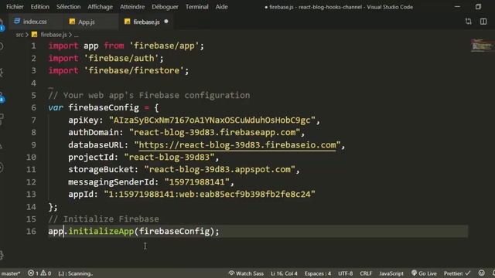Click on line number 16

(31, 232)
